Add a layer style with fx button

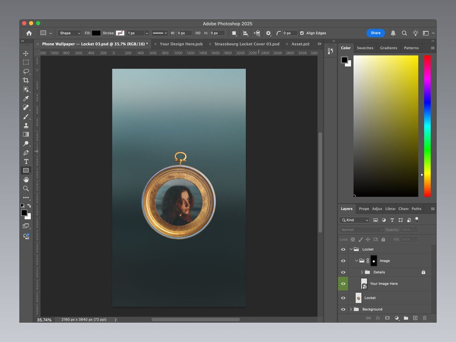click(378, 318)
